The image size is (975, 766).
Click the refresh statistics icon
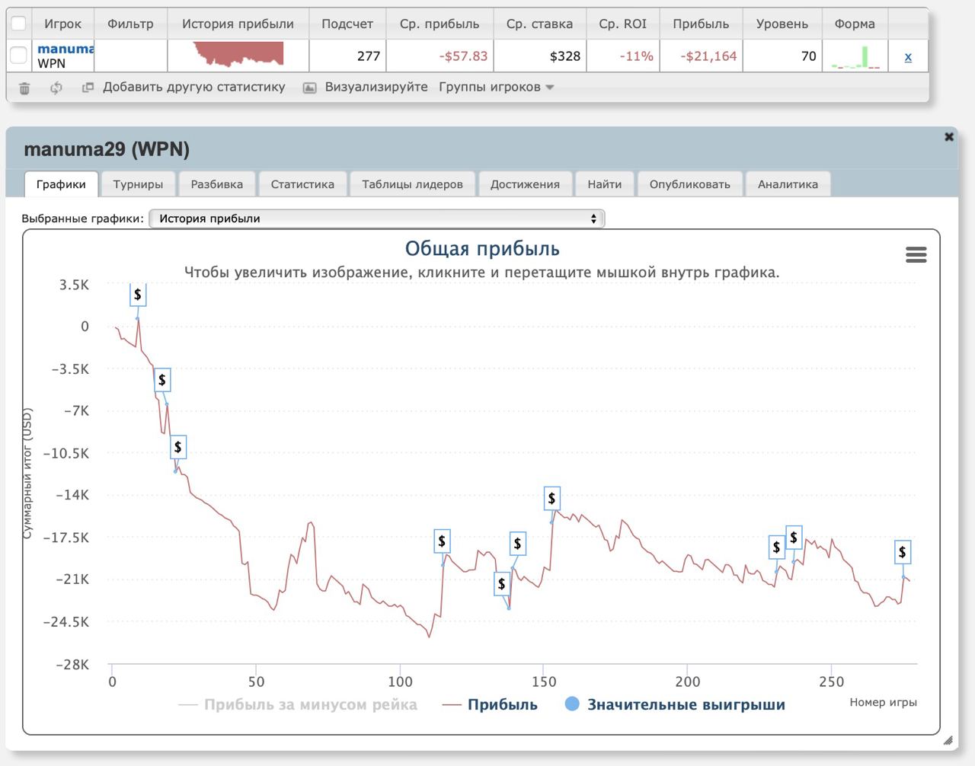[56, 88]
